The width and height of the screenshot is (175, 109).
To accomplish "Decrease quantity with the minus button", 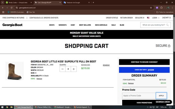I will click(63, 69).
